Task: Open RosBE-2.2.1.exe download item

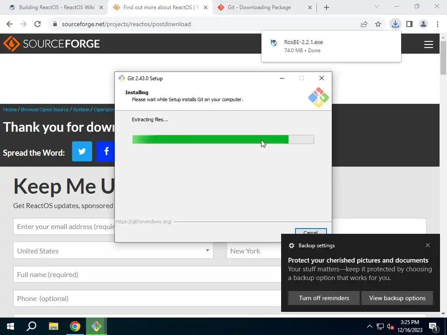Action: pyautogui.click(x=331, y=46)
